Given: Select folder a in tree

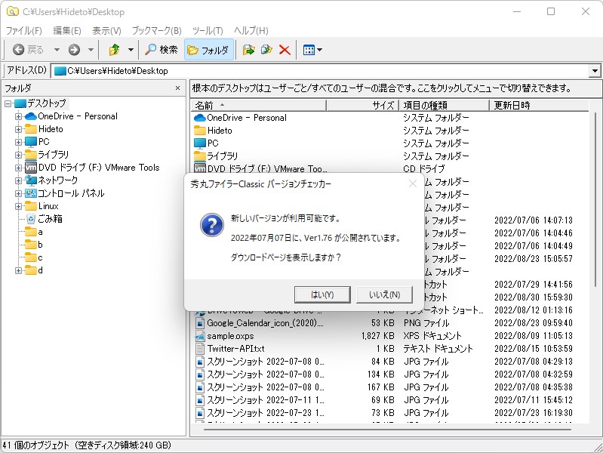Looking at the screenshot, I should (31, 232).
